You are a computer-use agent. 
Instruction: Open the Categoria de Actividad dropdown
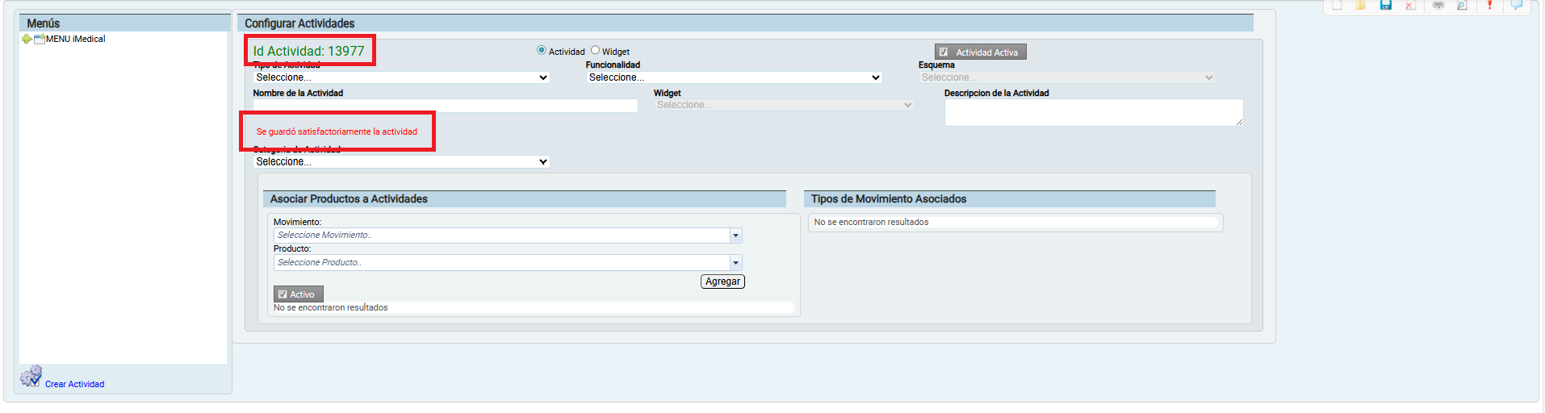point(401,162)
